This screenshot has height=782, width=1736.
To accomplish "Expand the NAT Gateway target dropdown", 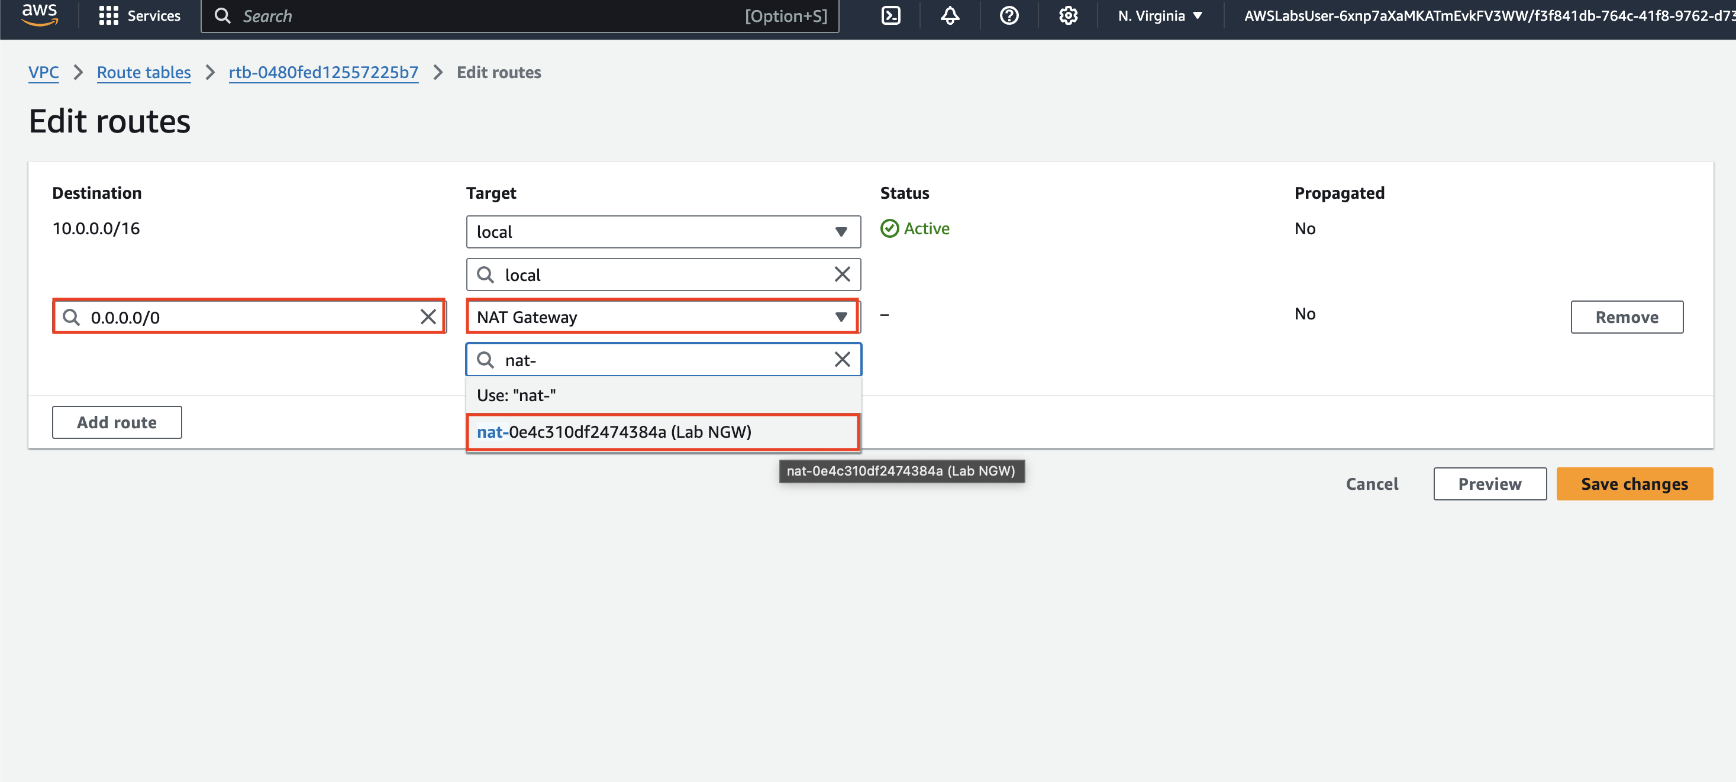I will tap(663, 316).
